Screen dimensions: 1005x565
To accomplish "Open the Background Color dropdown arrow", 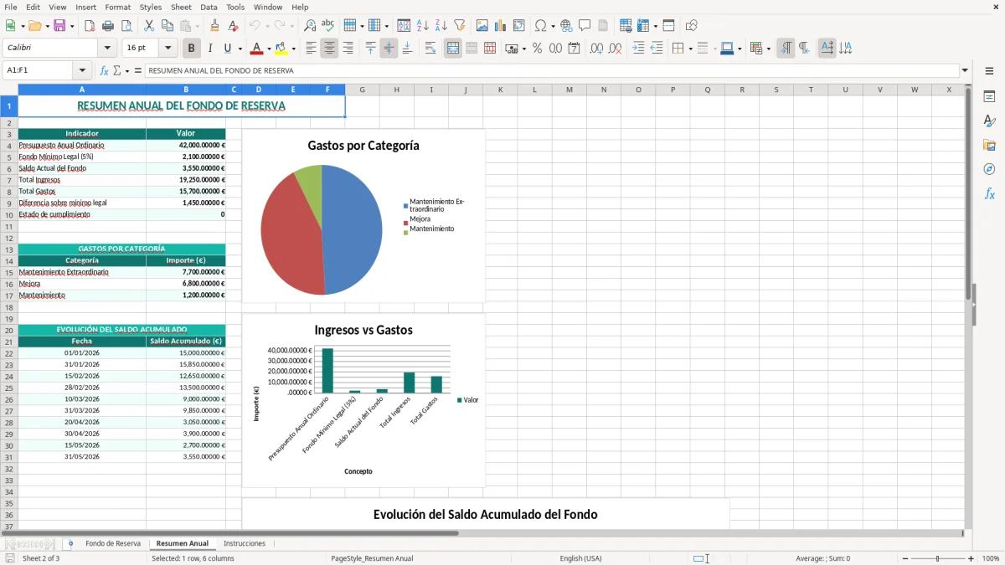I will click(293, 49).
